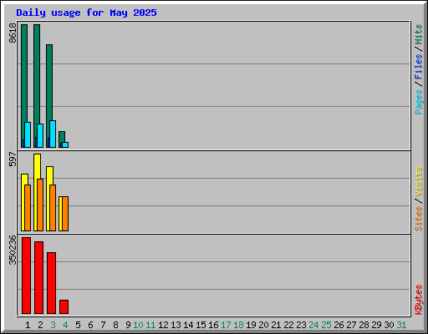Select the green Hits legend label
Viewport: 428px width, 334px height.
pyautogui.click(x=418, y=34)
